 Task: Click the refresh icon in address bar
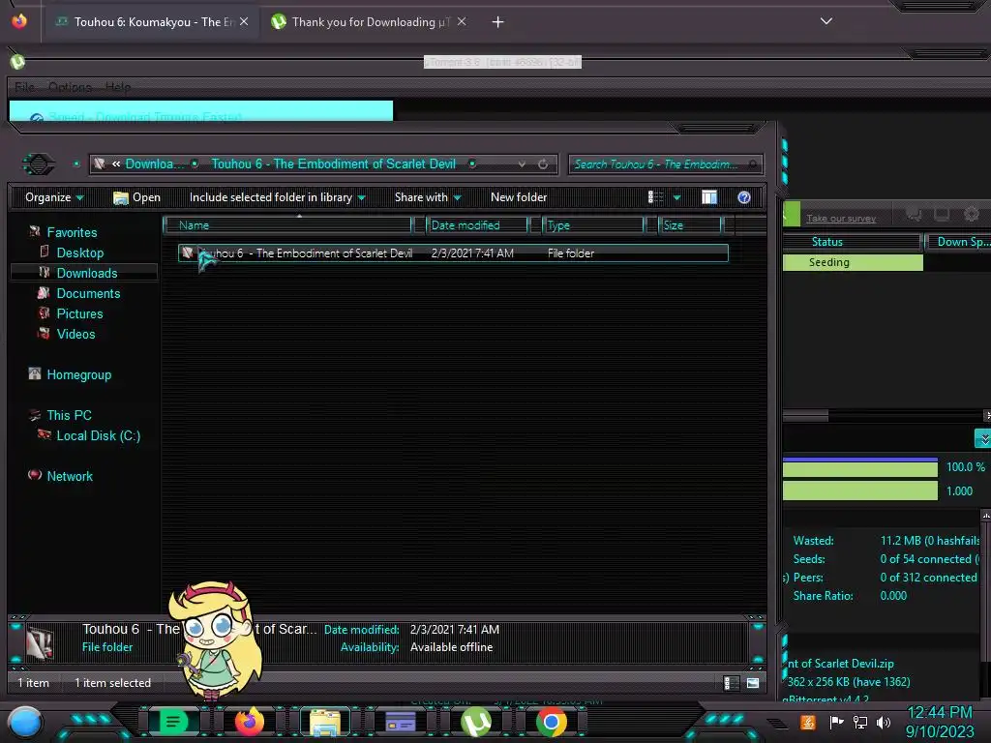coord(543,164)
